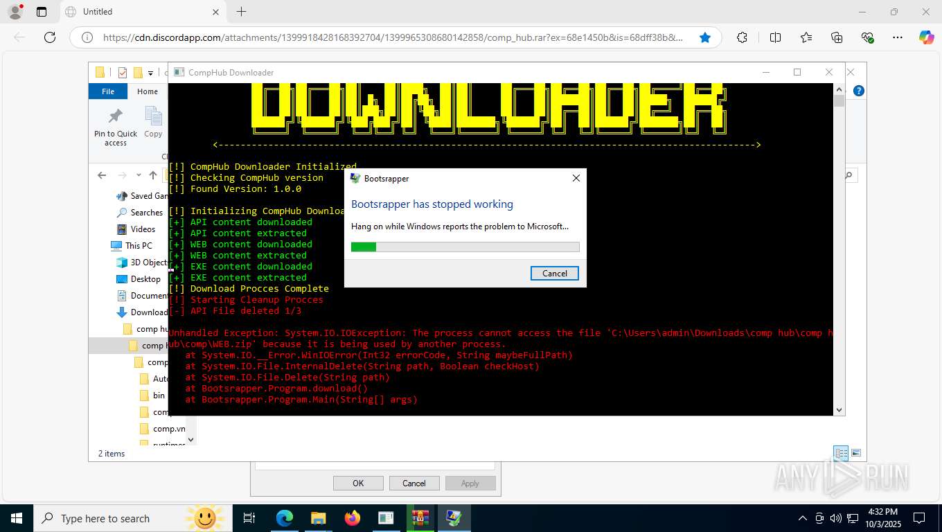Click the error reporting progress bar
Image resolution: width=942 pixels, height=532 pixels.
(x=465, y=247)
